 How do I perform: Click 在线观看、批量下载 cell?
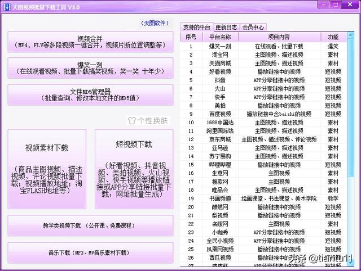[279, 46]
